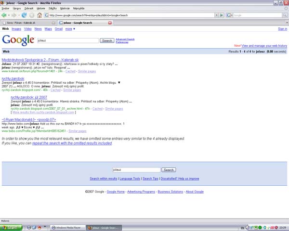
Task: Open the forward history dropdown arrow
Action: (19, 15)
